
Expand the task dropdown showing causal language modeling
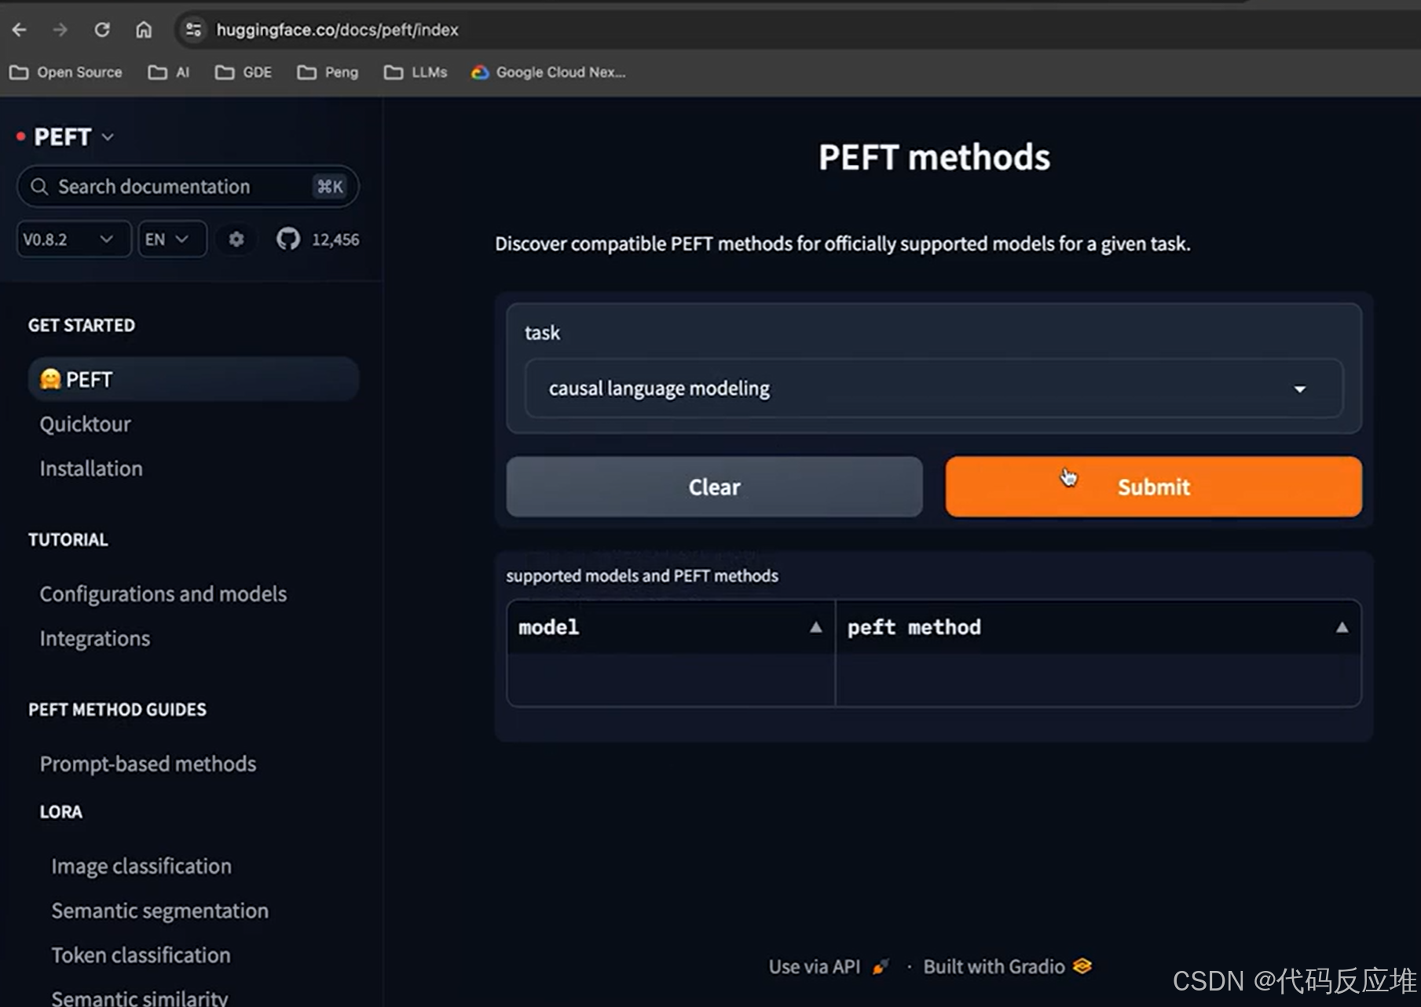[934, 389]
